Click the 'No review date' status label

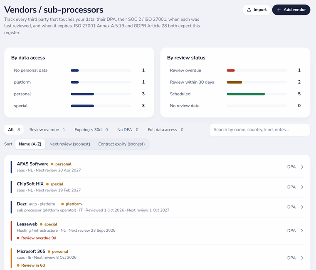(185, 106)
